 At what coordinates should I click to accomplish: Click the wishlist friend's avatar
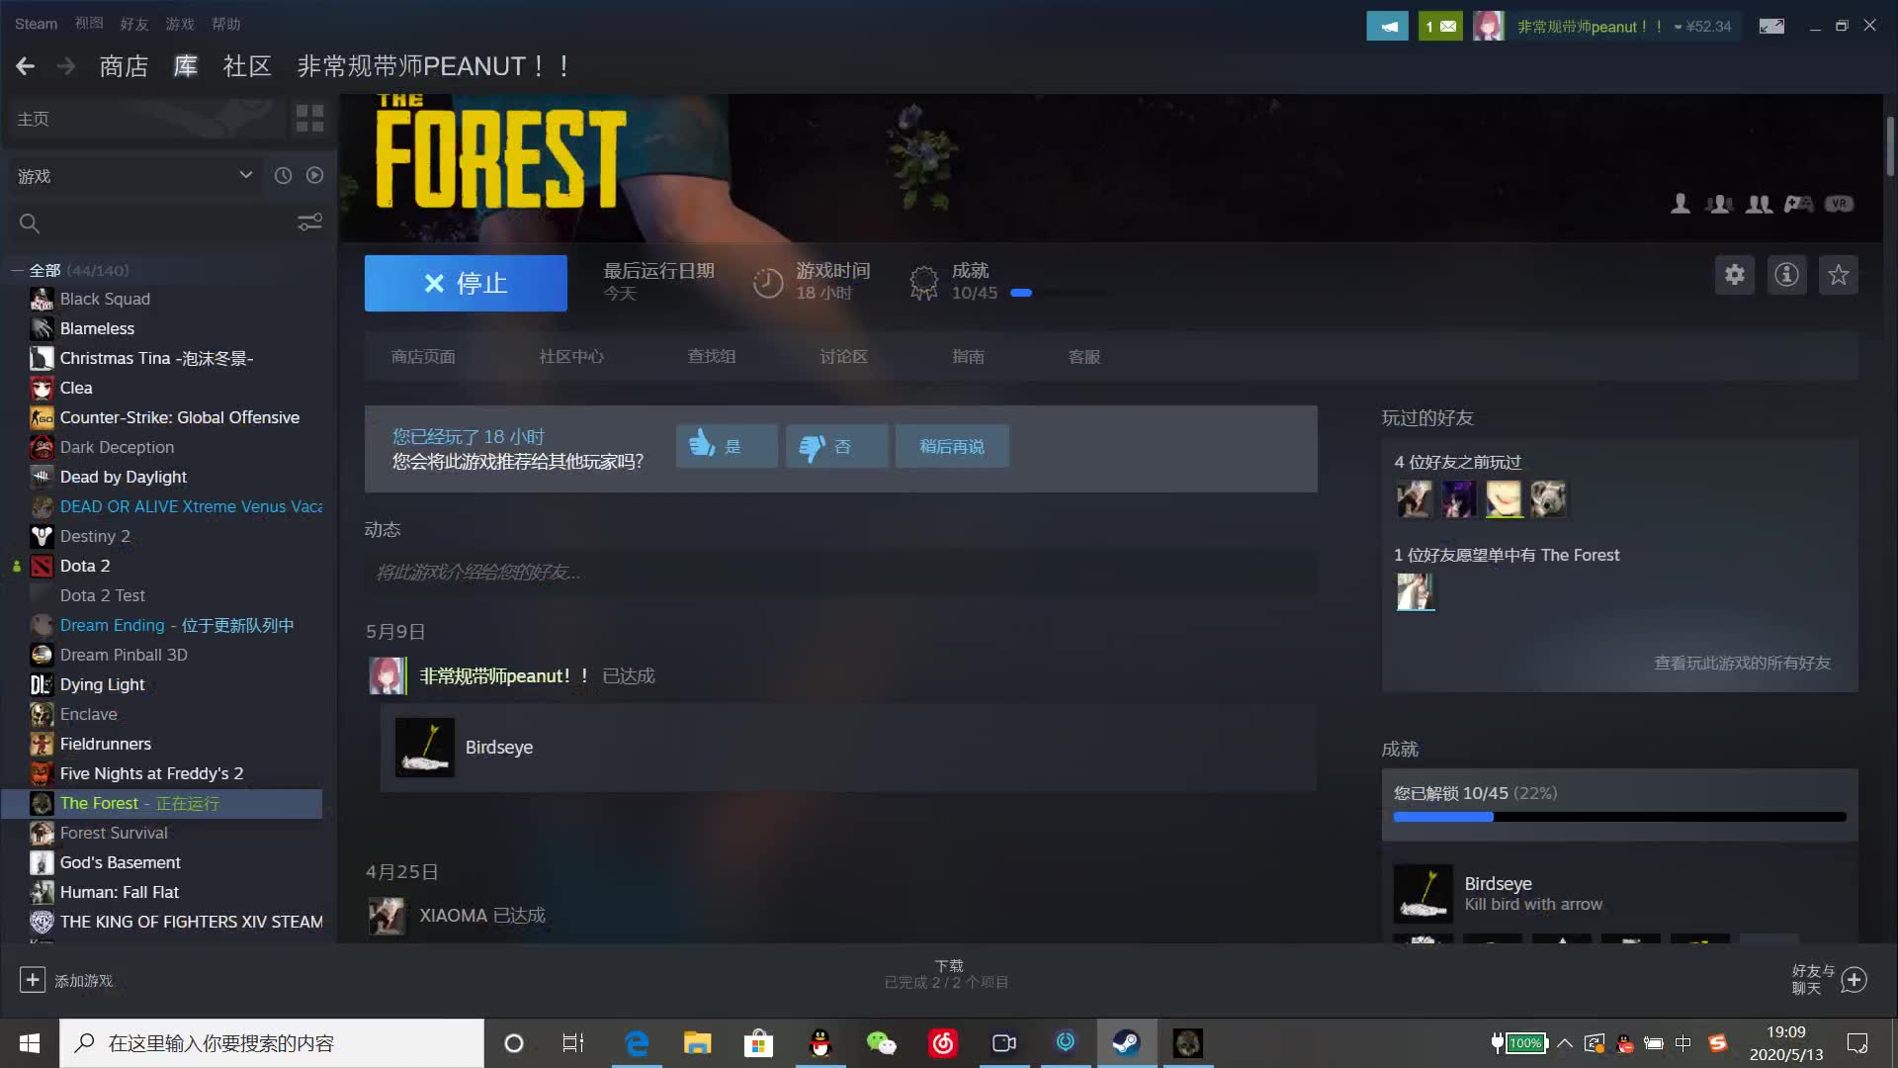tap(1415, 591)
